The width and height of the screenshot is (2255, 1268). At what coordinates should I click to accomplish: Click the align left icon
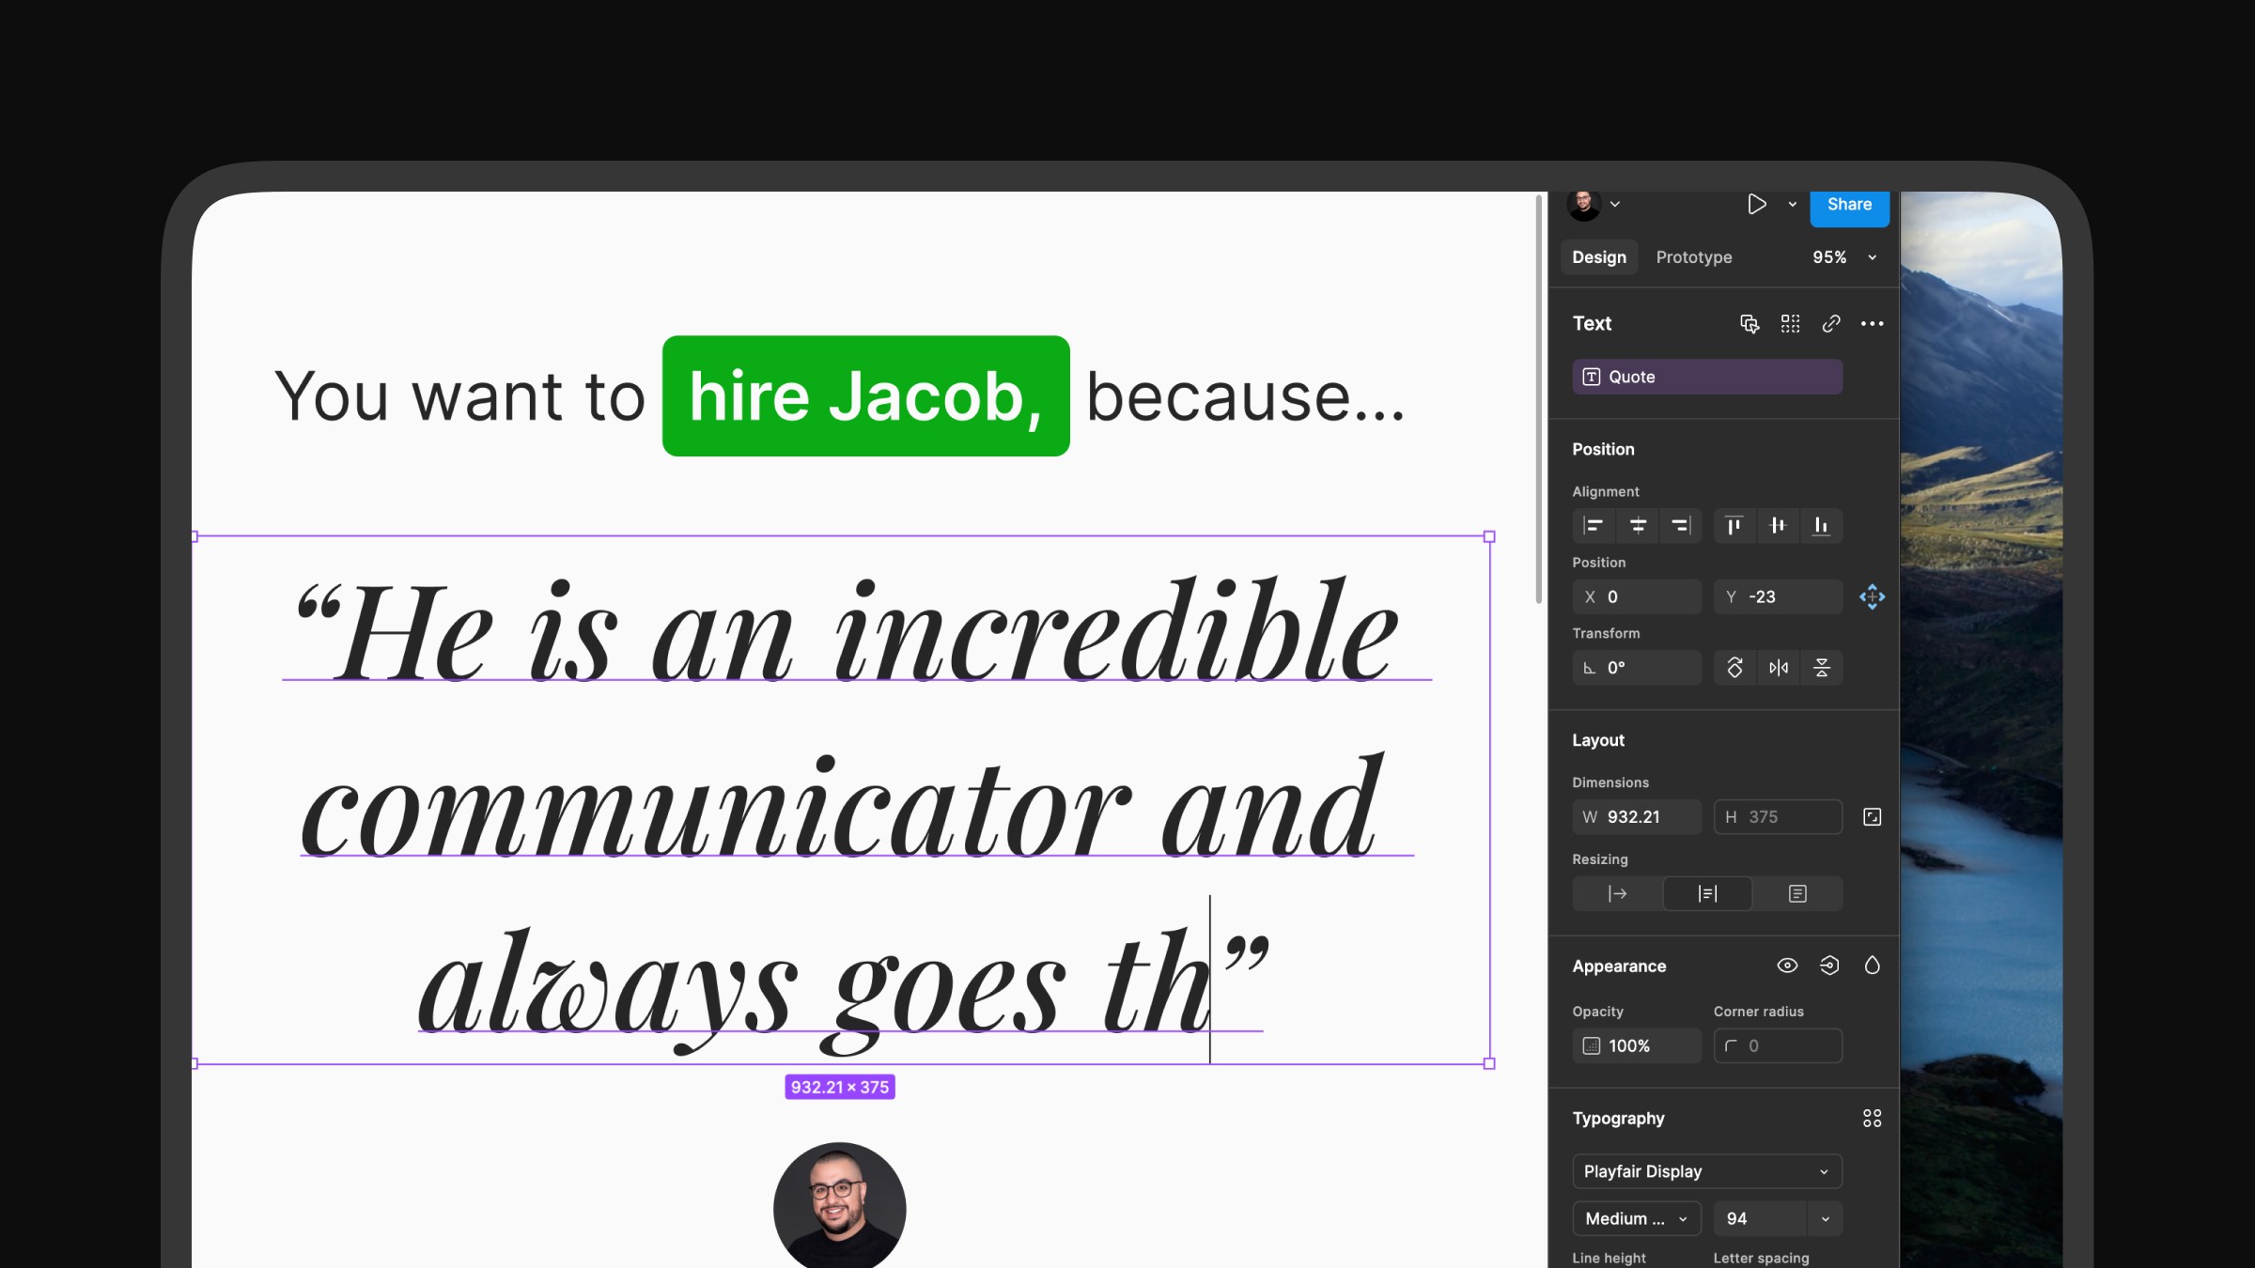[x=1594, y=526]
